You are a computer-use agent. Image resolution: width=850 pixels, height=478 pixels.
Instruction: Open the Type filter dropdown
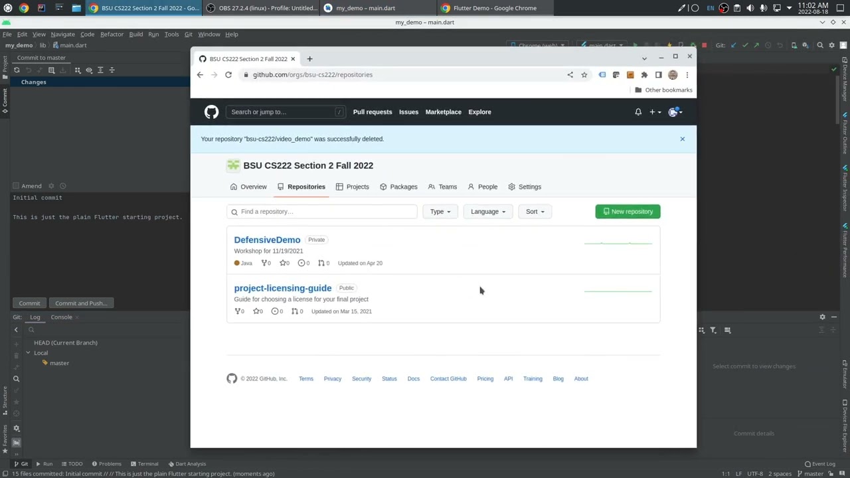tap(440, 212)
